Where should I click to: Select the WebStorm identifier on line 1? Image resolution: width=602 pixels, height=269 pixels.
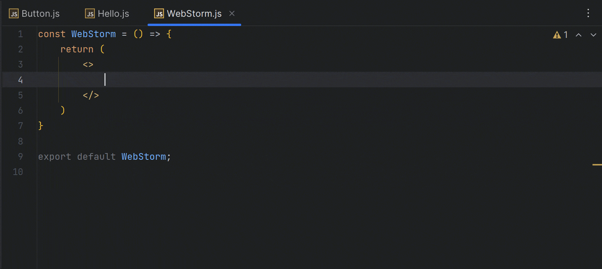click(93, 34)
